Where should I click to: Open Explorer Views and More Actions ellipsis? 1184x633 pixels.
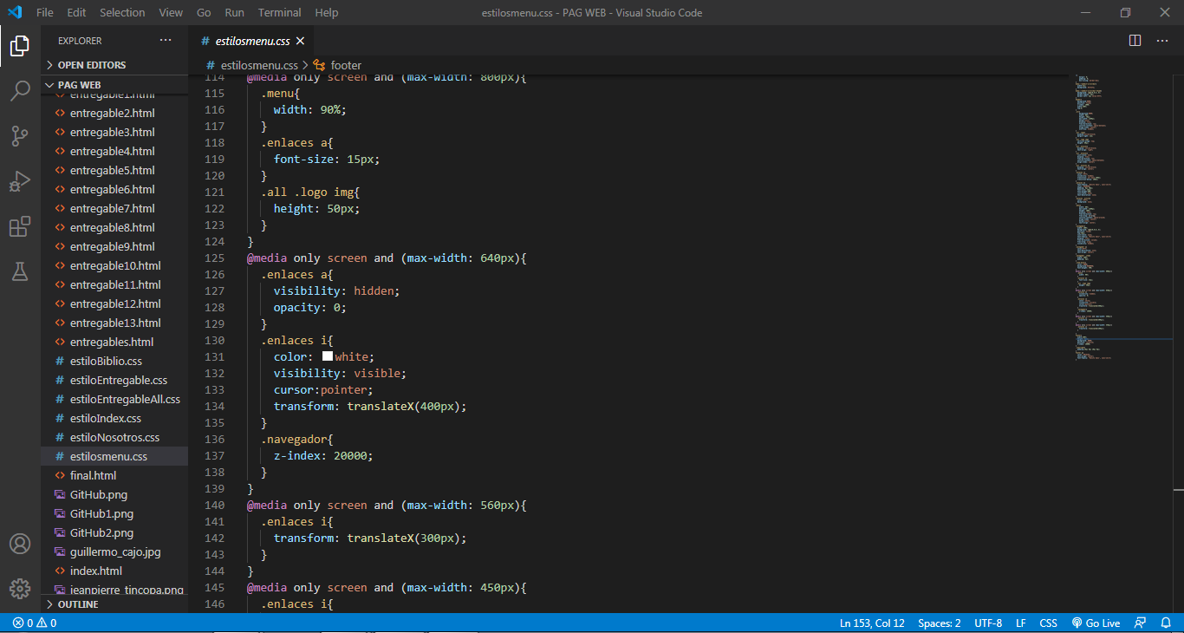click(166, 41)
